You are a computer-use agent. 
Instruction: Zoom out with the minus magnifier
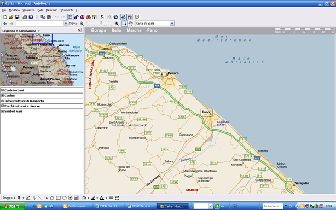82,24
